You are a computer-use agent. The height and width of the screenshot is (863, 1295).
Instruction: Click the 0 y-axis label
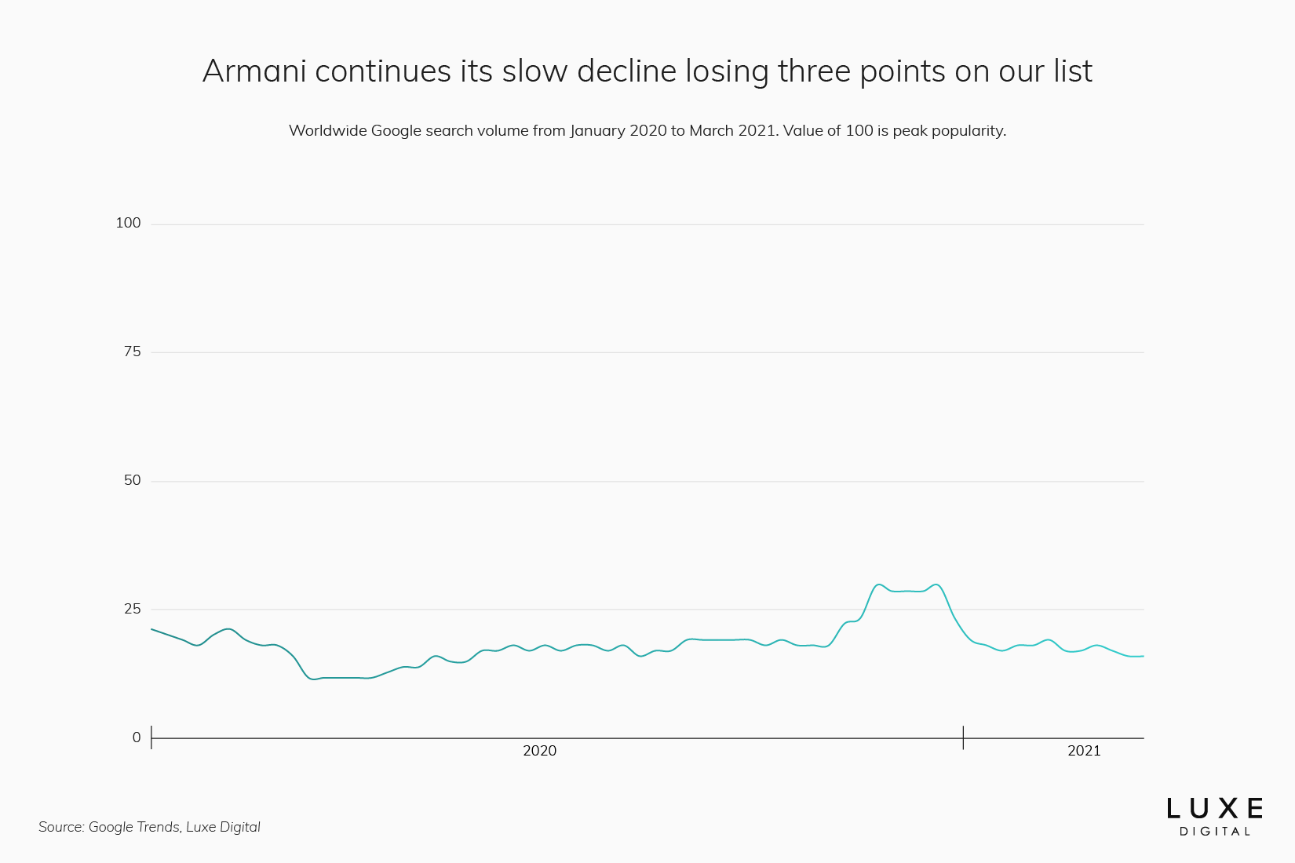coord(137,738)
